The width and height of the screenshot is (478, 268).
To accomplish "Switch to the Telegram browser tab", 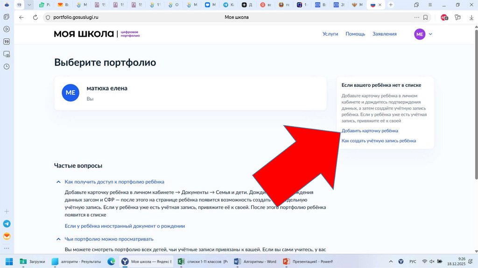I will 229,5.
